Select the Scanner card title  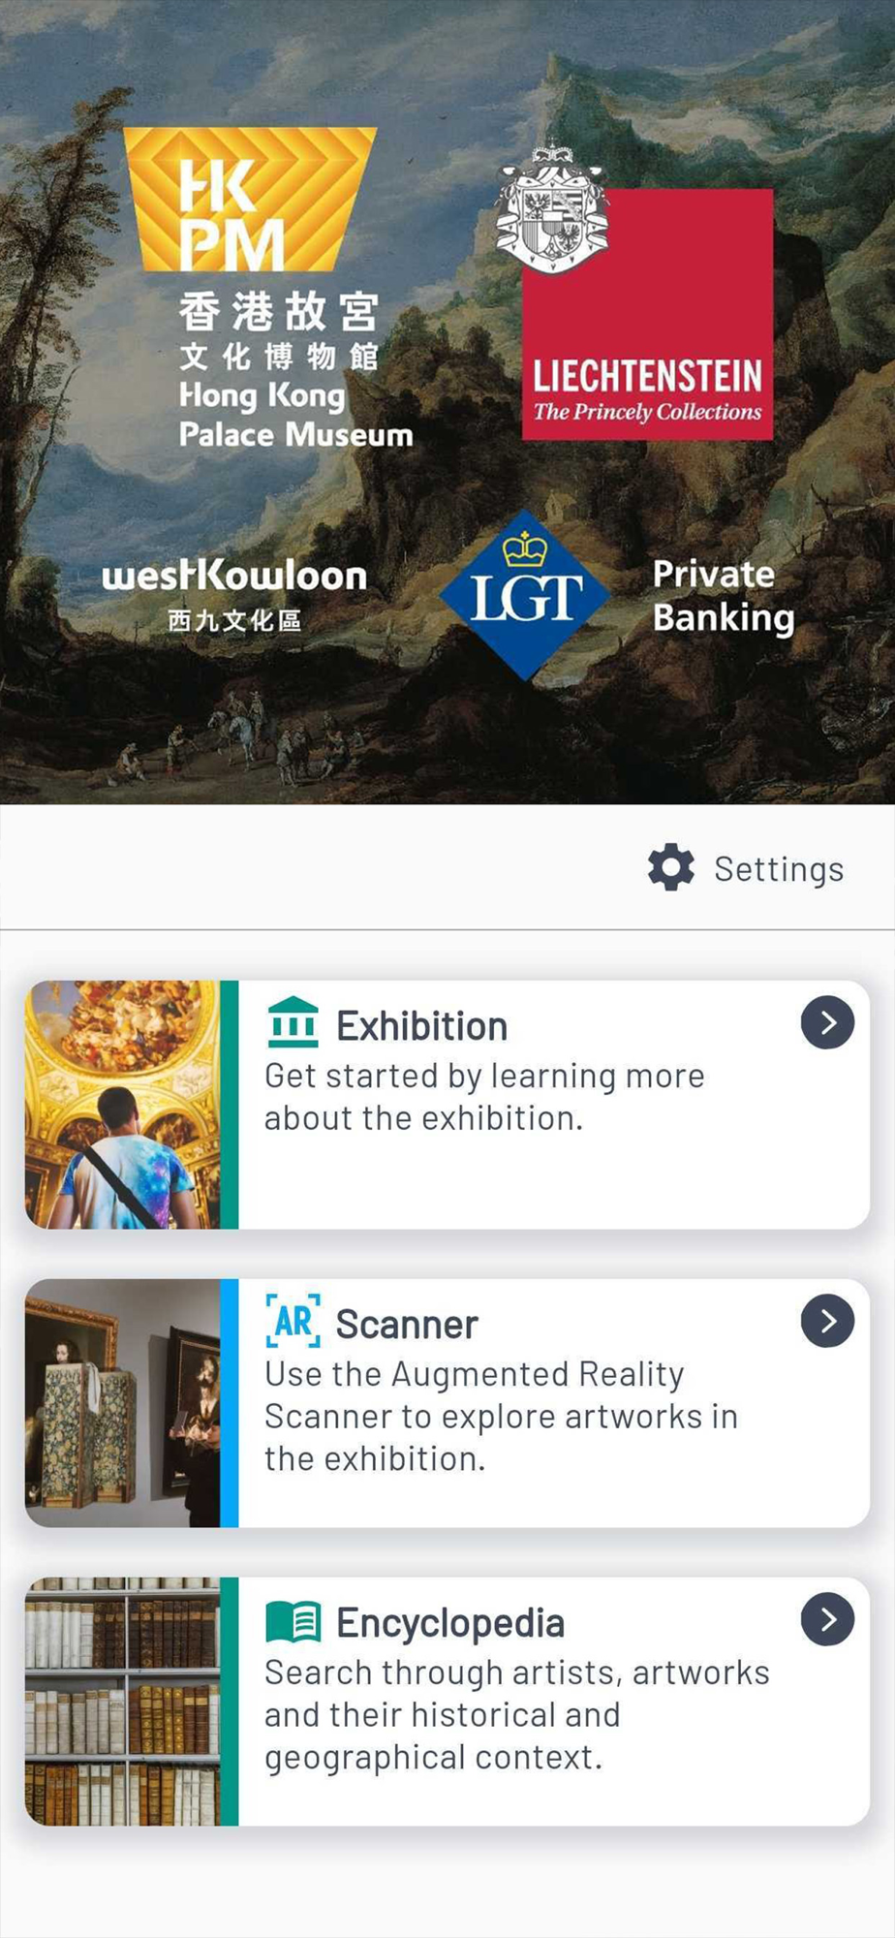click(407, 1325)
